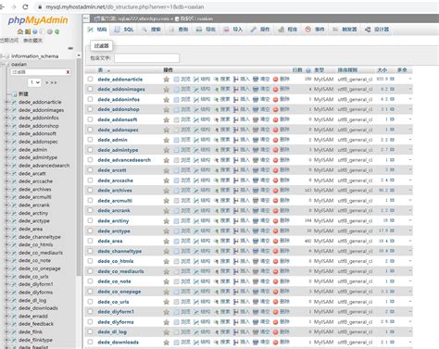439x349 pixels.
Task: Open the page number dropdown in sidebar
Action: (34, 82)
